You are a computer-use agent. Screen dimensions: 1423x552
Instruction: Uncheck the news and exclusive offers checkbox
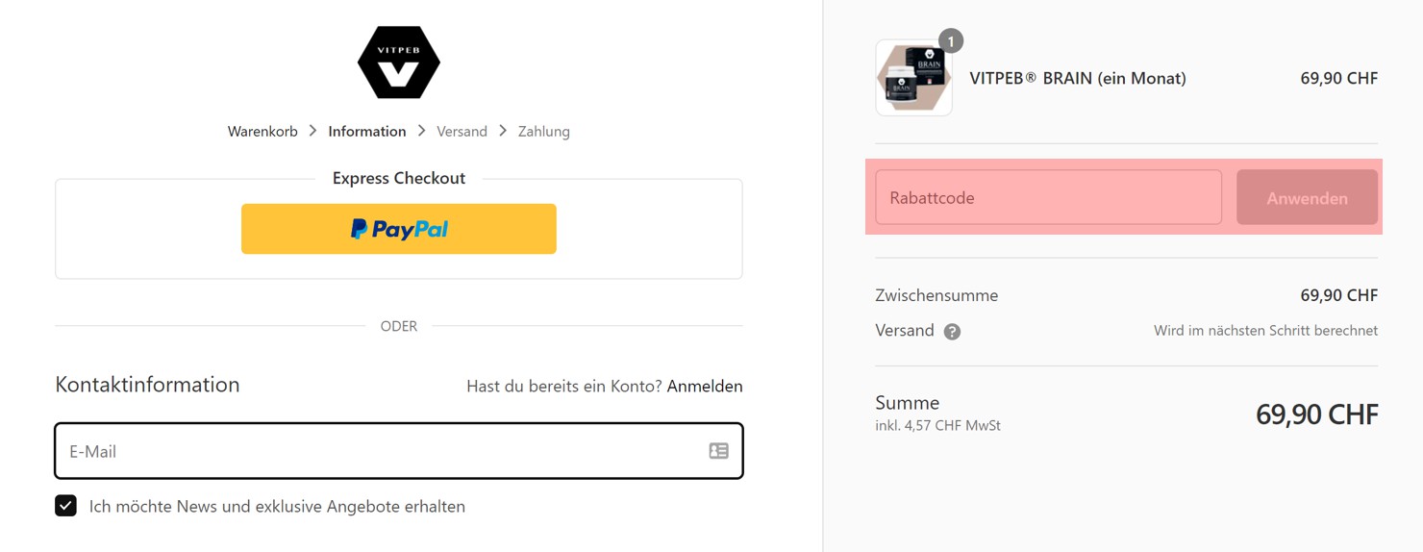[65, 506]
